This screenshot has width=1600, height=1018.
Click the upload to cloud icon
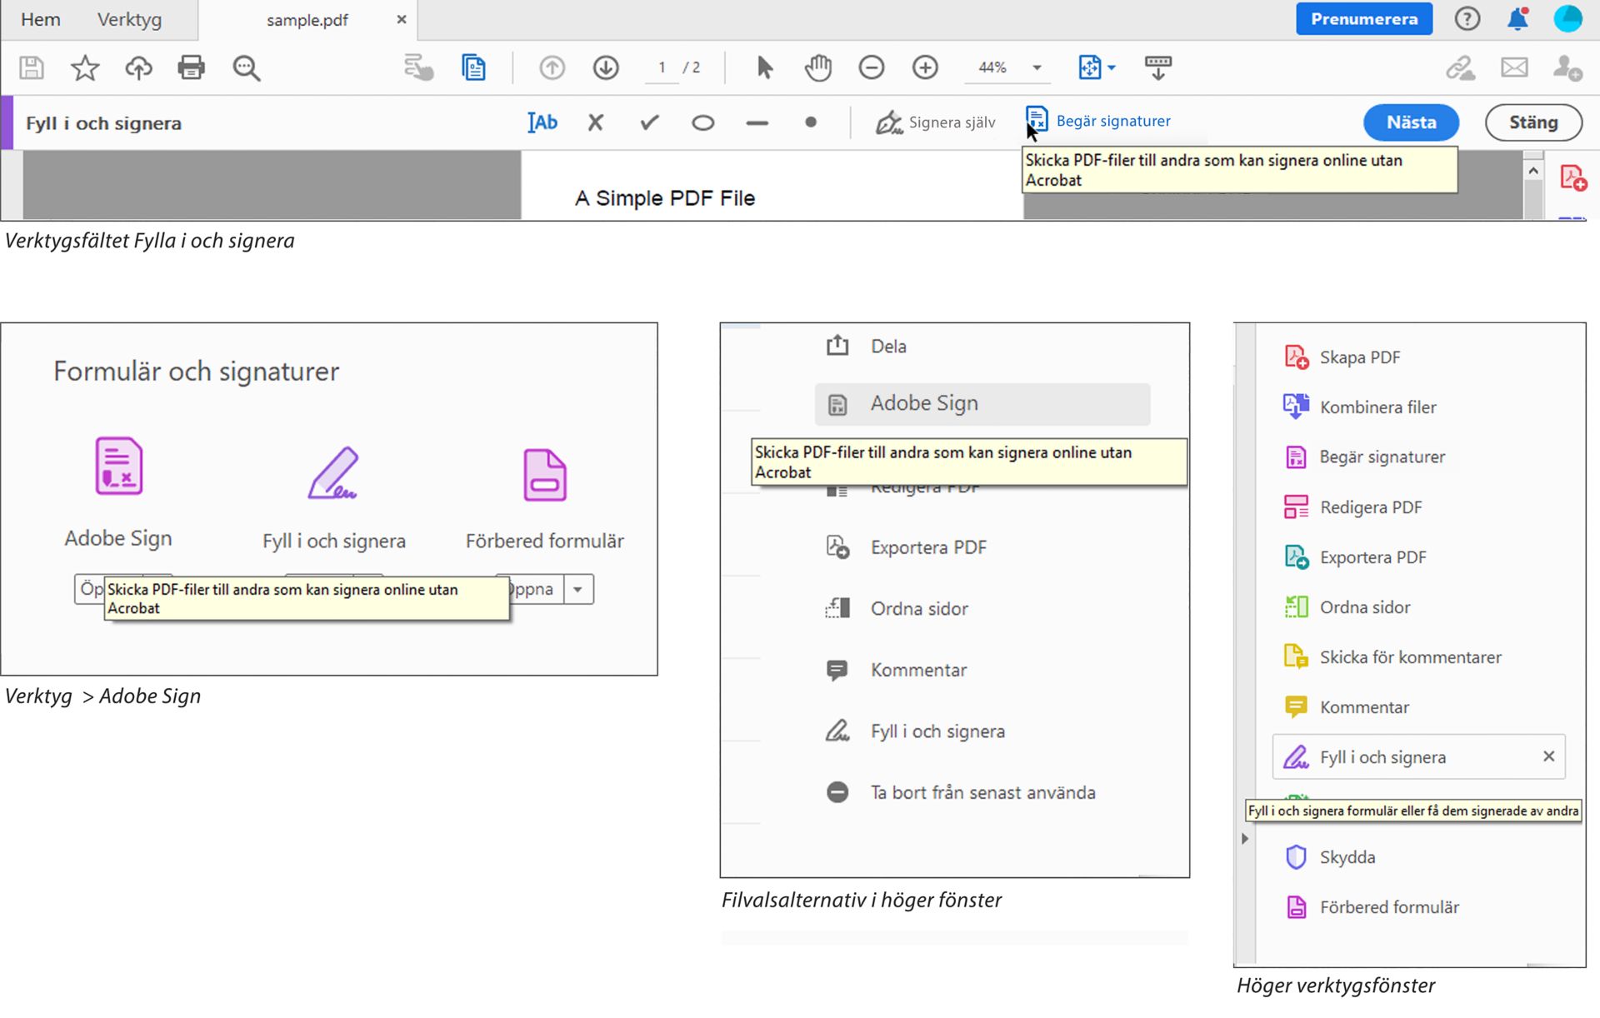(x=138, y=67)
